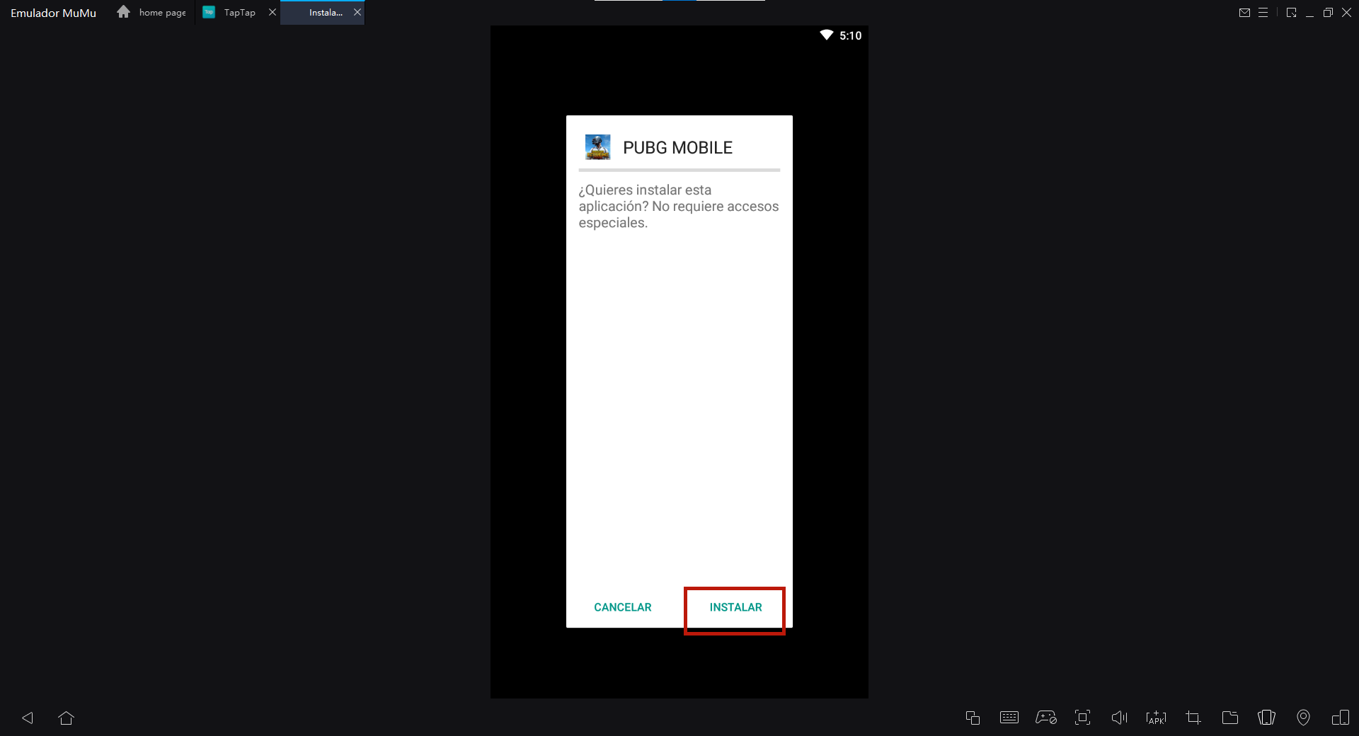This screenshot has width=1359, height=736.
Task: Open the hamburger menu in title bar
Action: coord(1263,13)
